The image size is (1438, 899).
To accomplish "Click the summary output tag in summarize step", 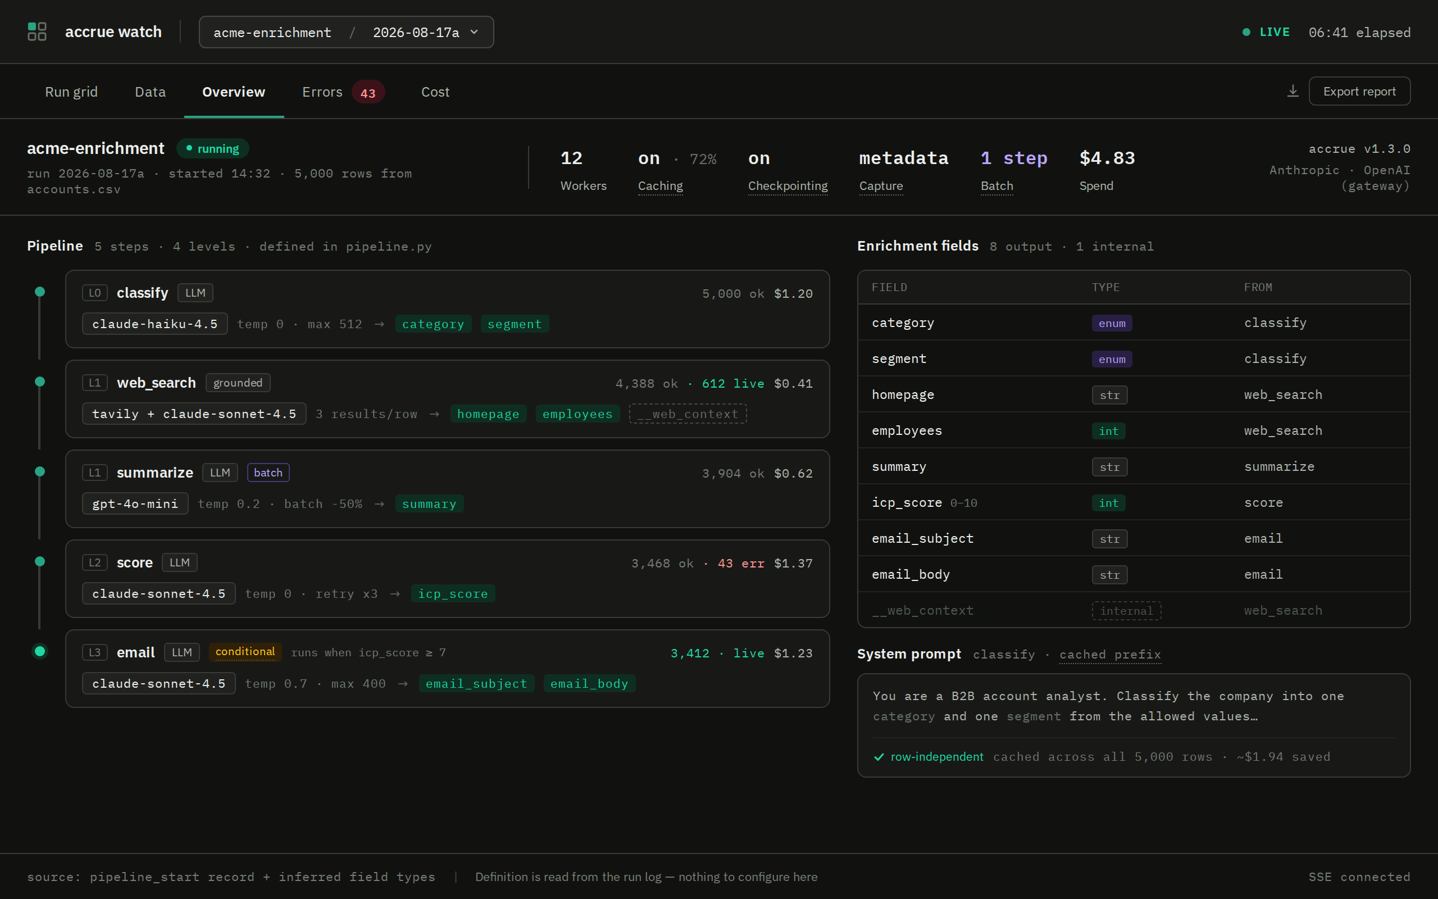I will point(429,503).
